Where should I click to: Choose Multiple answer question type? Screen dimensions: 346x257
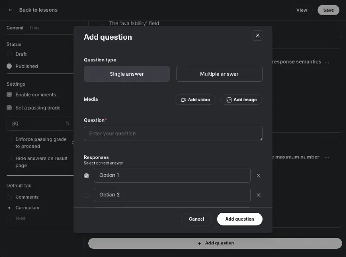tap(219, 74)
